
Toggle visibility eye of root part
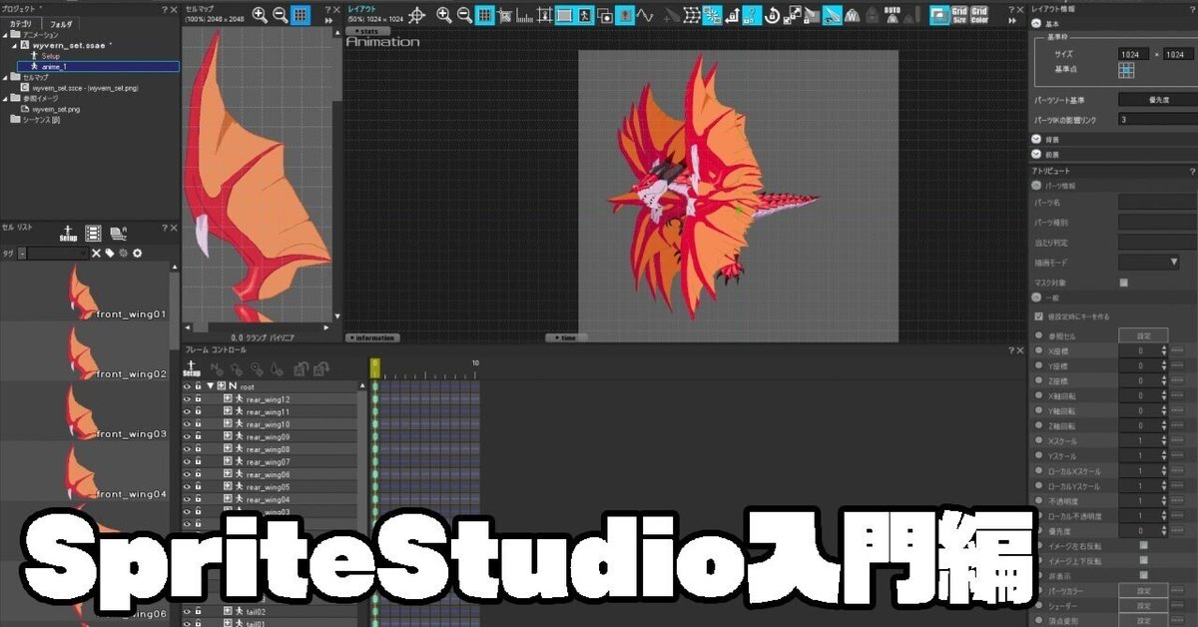pos(187,385)
